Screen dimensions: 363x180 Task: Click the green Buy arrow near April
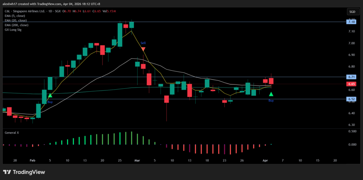[271, 94]
